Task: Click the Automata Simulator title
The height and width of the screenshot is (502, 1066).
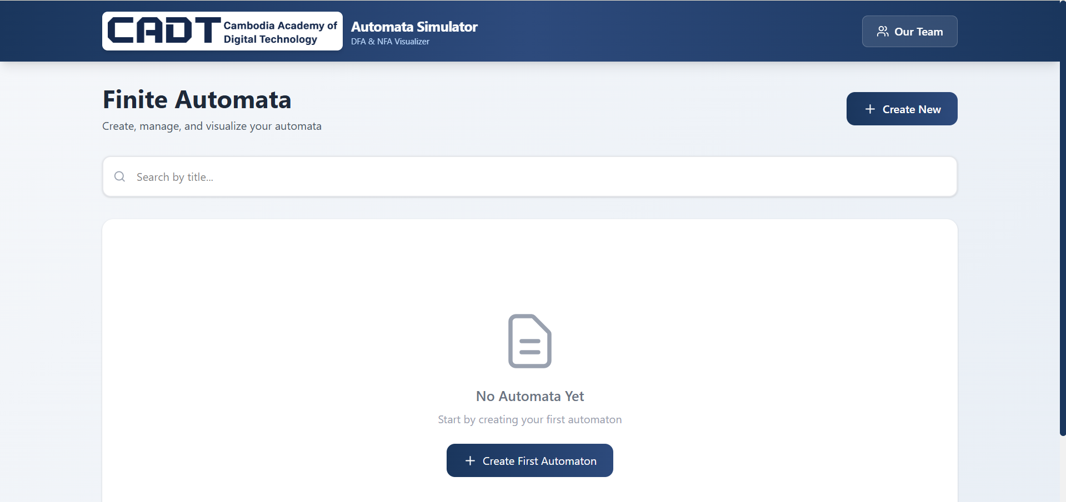Action: [414, 27]
